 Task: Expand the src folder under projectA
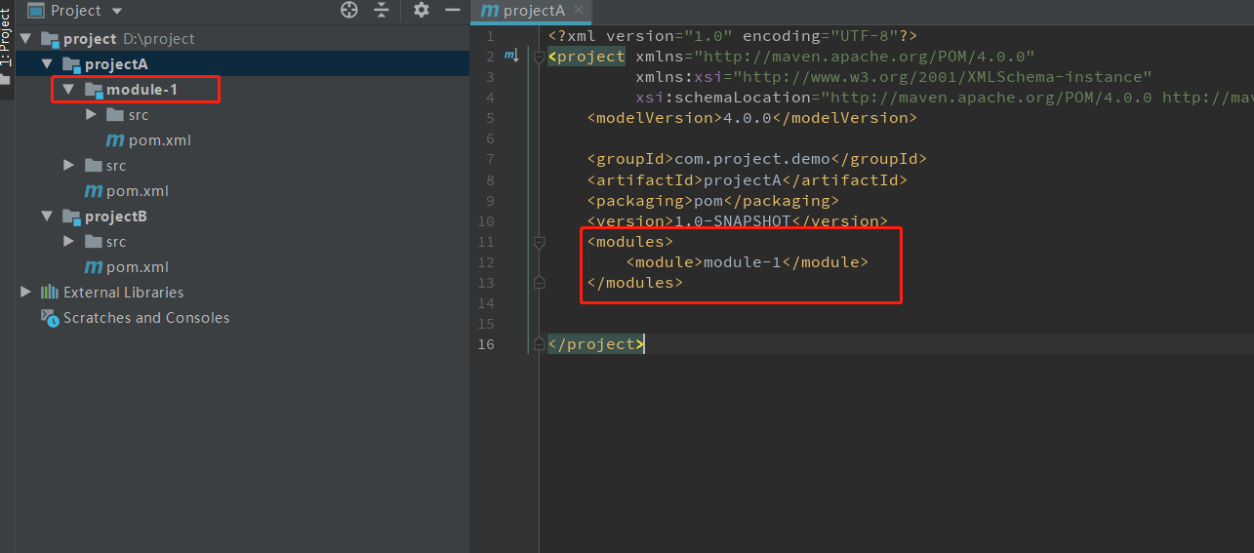tap(68, 166)
